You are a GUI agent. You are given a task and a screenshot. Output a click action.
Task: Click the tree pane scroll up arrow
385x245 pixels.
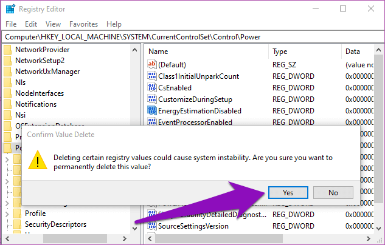coord(134,50)
